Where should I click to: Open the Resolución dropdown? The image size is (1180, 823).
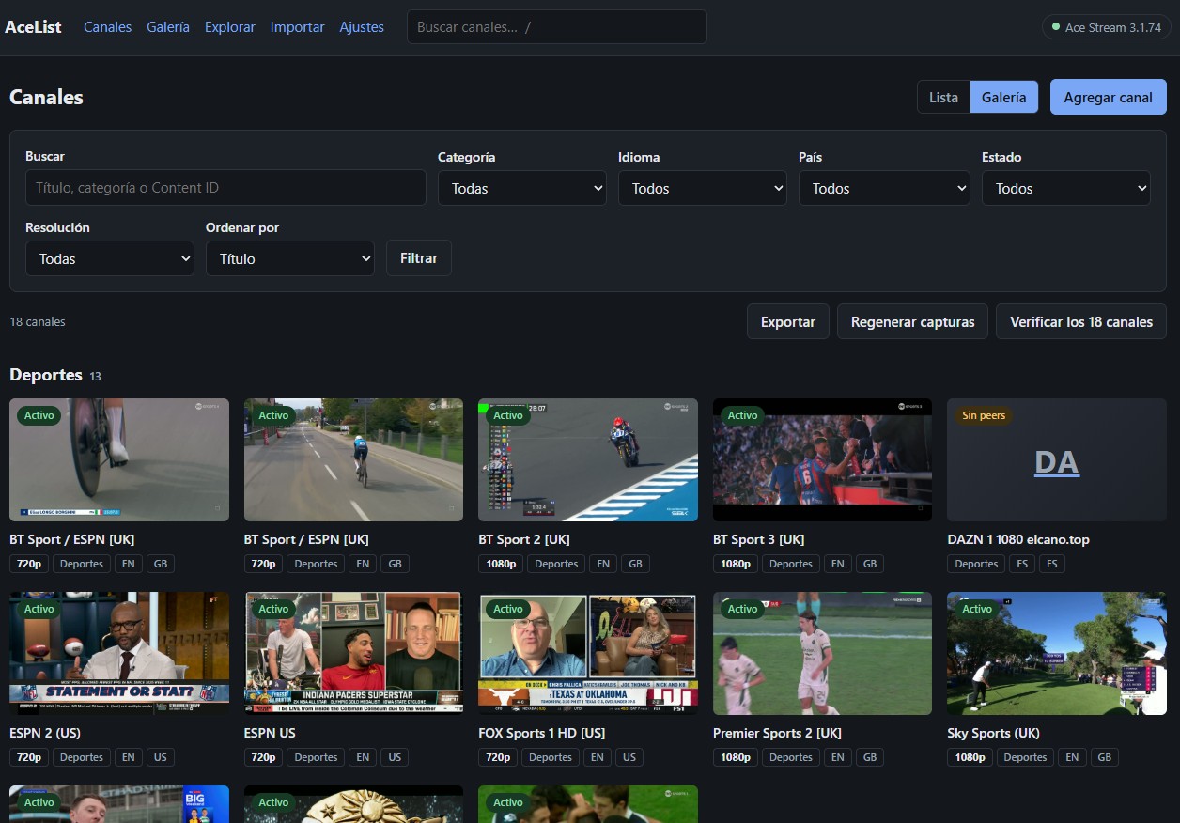pyautogui.click(x=110, y=258)
